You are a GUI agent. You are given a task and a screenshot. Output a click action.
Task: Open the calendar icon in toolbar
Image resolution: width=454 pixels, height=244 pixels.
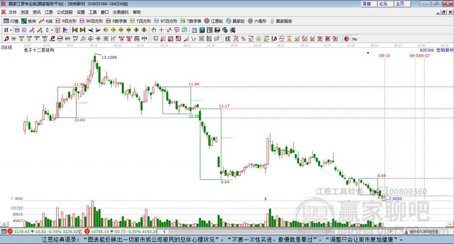(x=194, y=30)
